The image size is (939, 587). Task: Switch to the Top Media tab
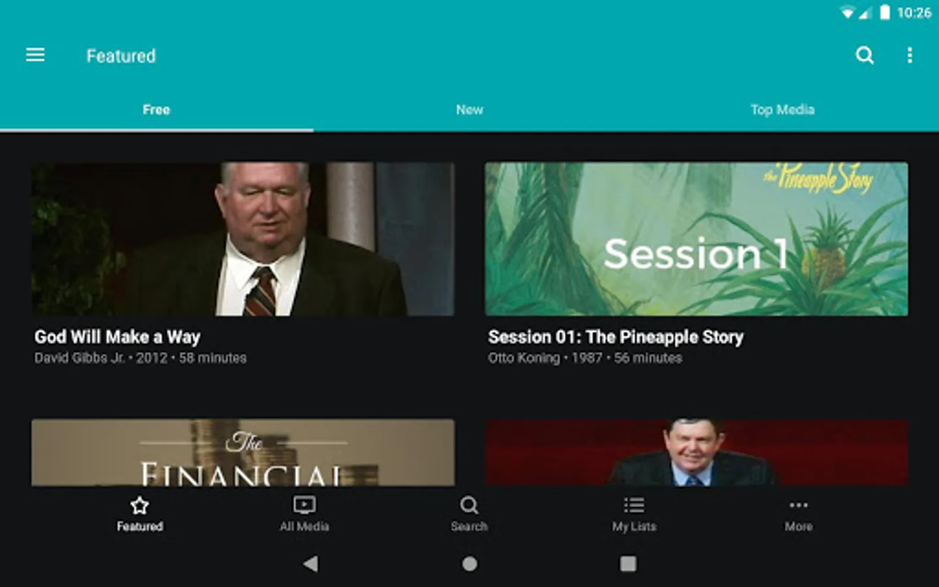[x=782, y=110]
